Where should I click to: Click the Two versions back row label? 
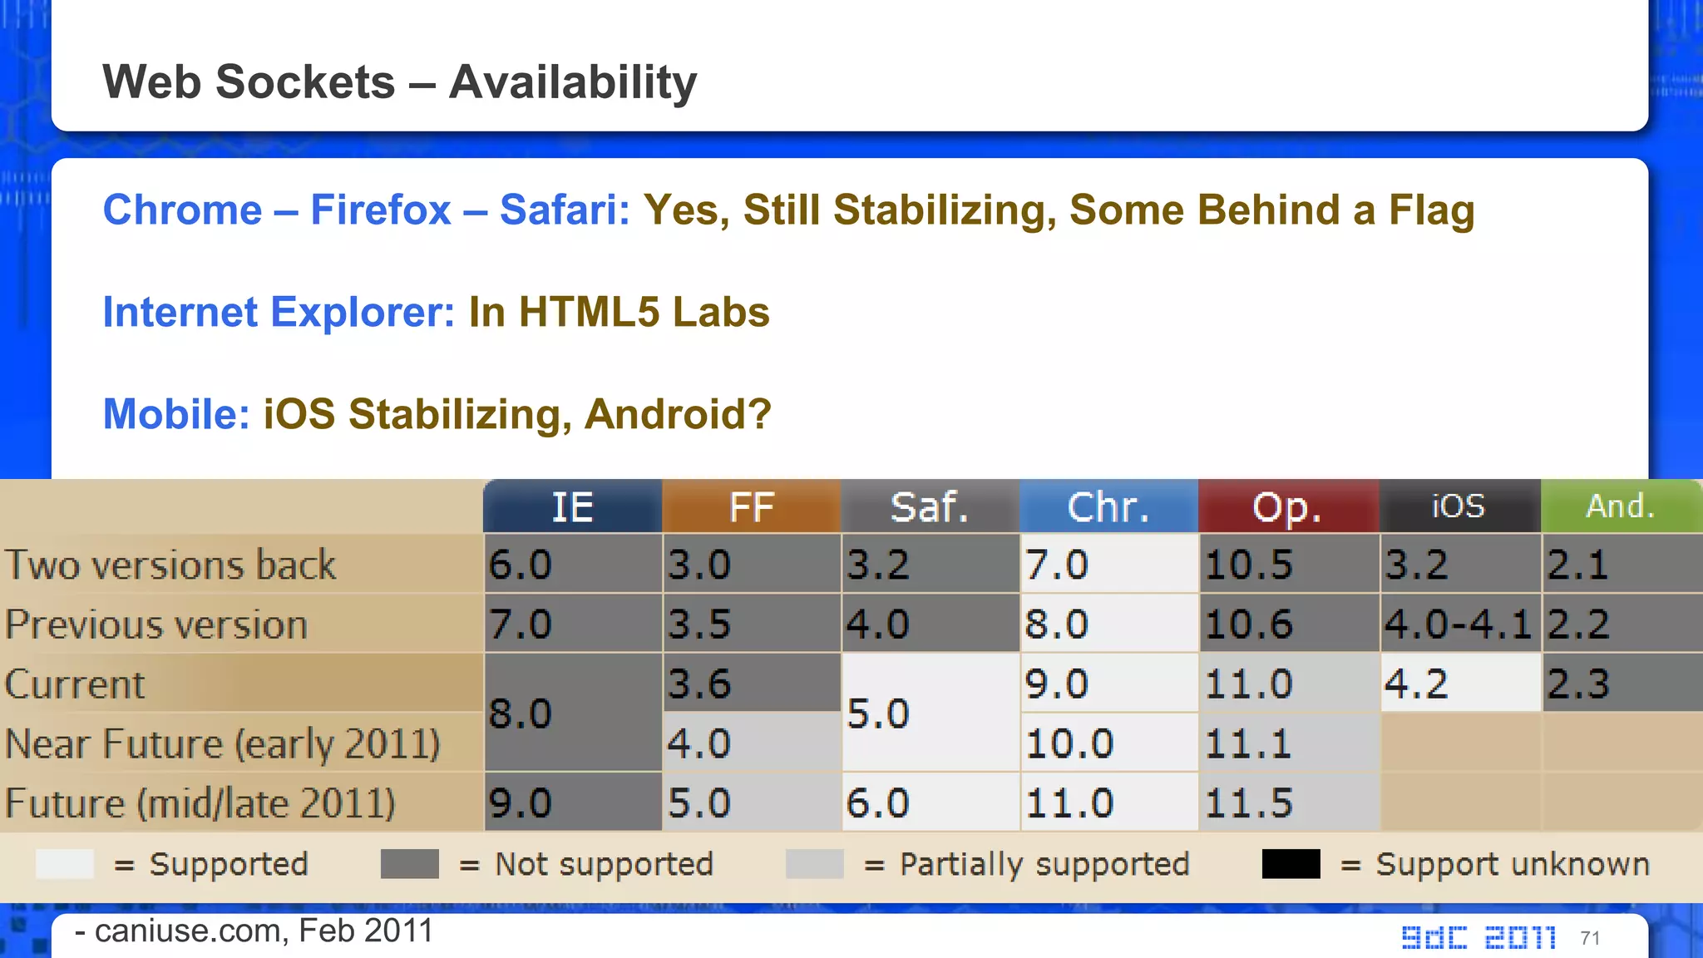coord(170,565)
